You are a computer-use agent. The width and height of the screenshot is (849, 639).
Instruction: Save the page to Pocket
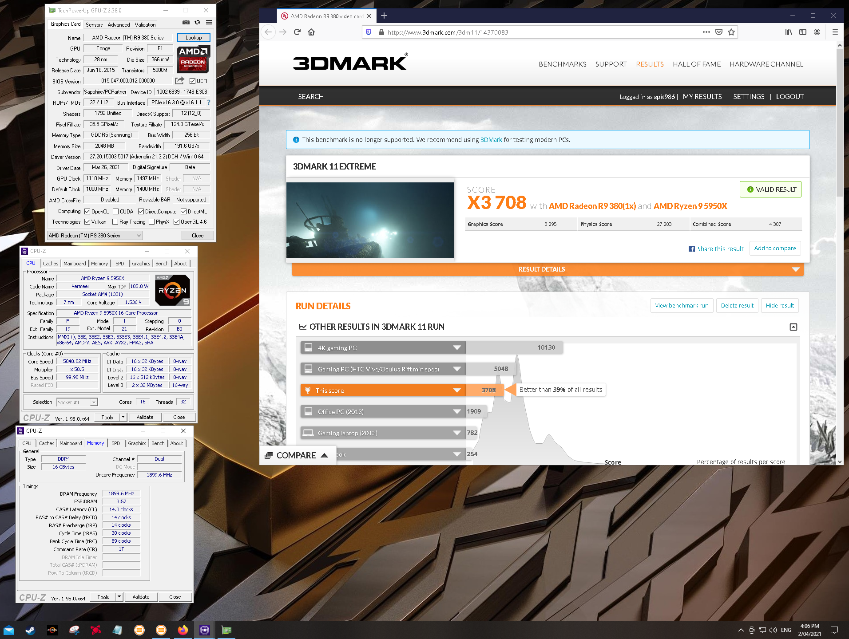(x=719, y=32)
